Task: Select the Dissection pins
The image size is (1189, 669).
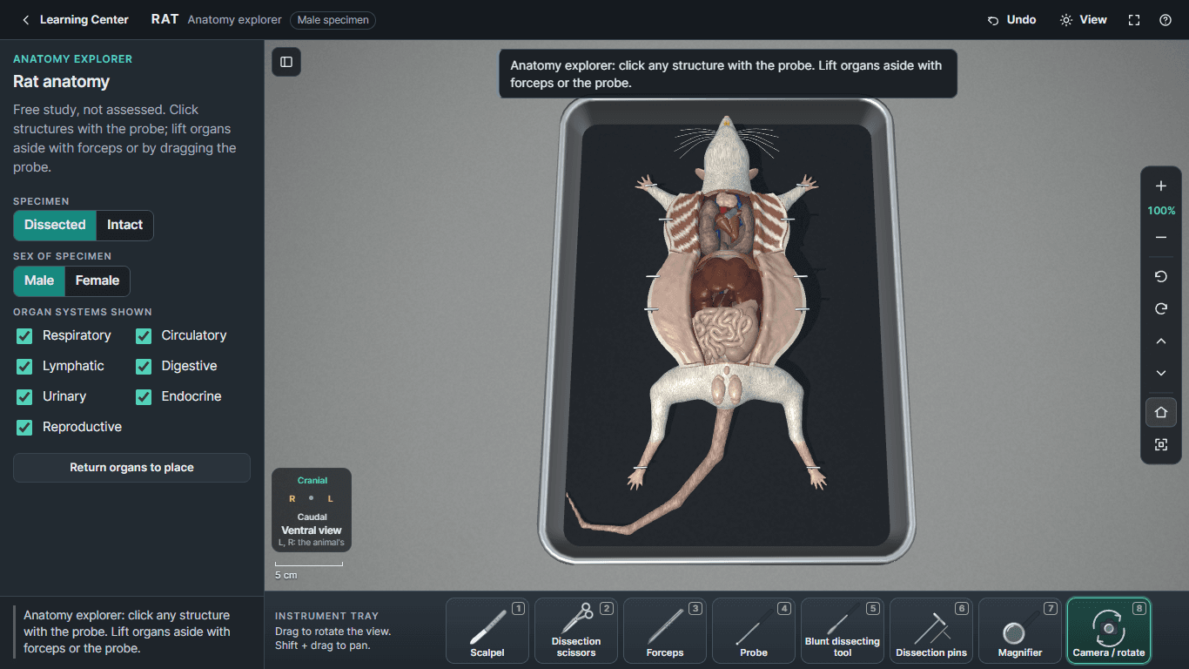Action: coord(931,631)
